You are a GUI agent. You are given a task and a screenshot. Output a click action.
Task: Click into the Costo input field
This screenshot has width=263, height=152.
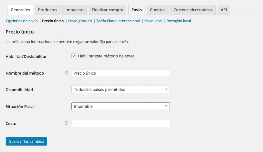(x=121, y=123)
